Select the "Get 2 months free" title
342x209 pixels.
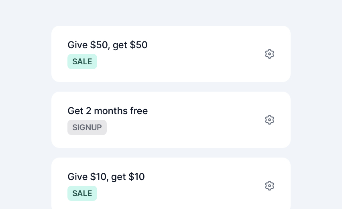pos(108,111)
